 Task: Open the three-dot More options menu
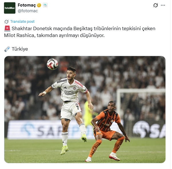point(163,5)
